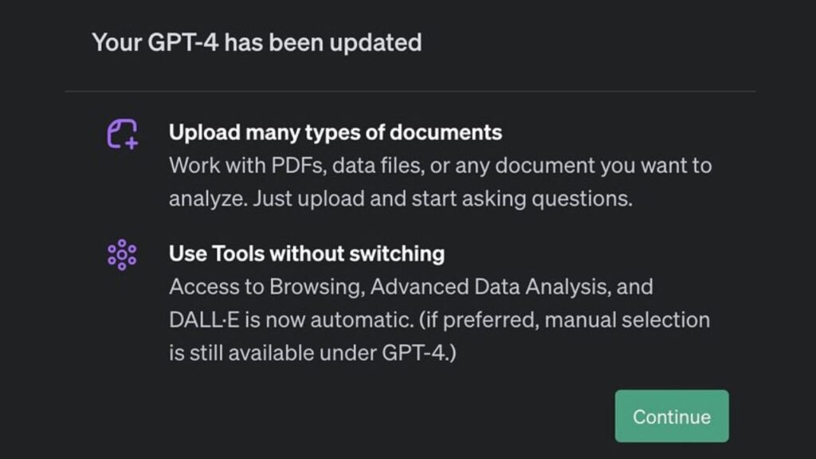816x459 pixels.
Task: Click the 'manual selection' text
Action: pyautogui.click(x=627, y=320)
